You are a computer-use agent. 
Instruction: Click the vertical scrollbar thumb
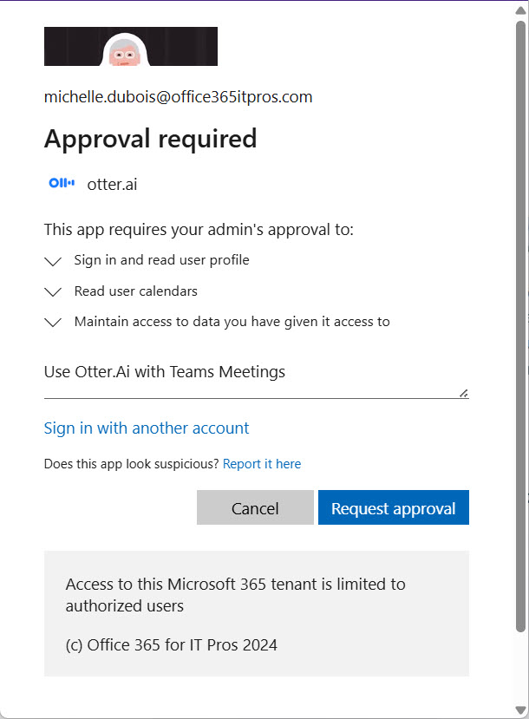pos(520,326)
